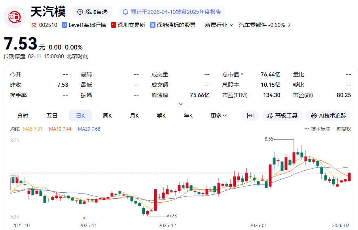Switch to the 年K chart tab
The width and height of the screenshot is (358, 230).
pyautogui.click(x=188, y=116)
